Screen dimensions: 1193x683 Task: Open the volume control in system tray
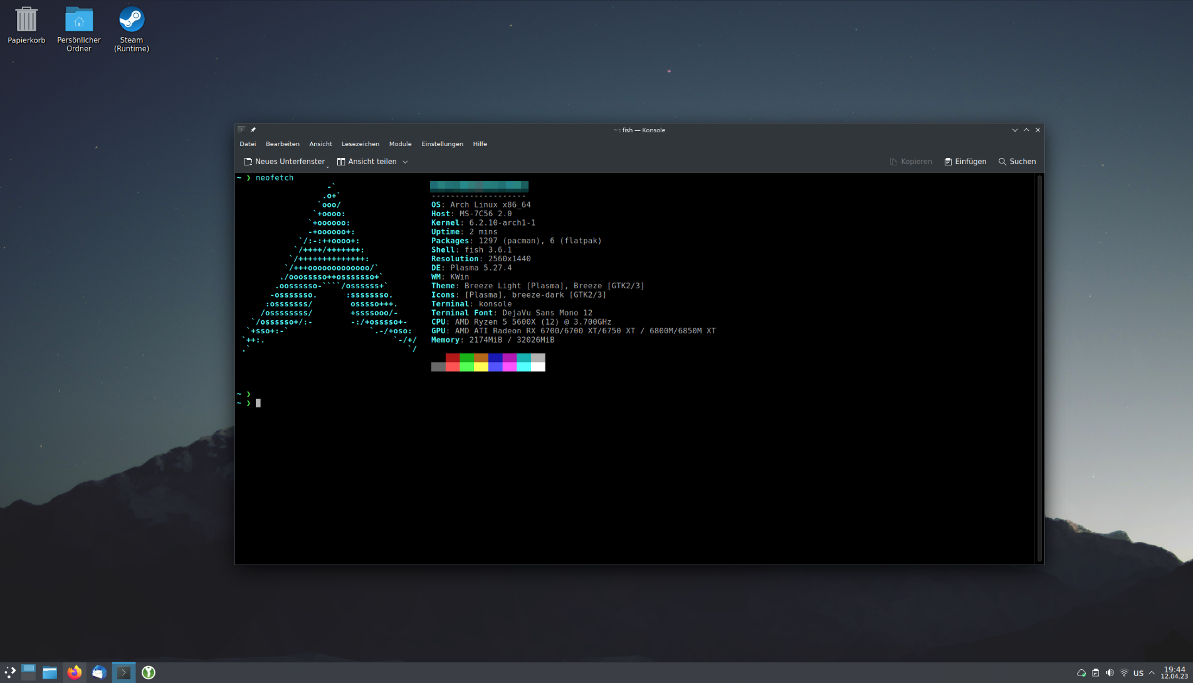tap(1110, 673)
